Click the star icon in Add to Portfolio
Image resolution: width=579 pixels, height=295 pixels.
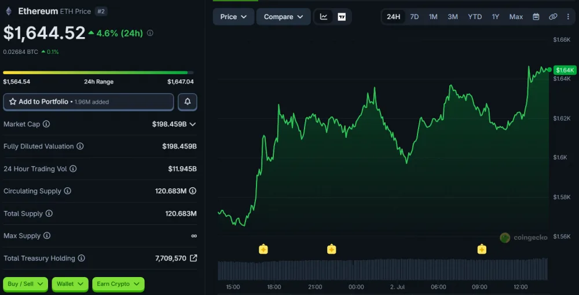point(13,101)
